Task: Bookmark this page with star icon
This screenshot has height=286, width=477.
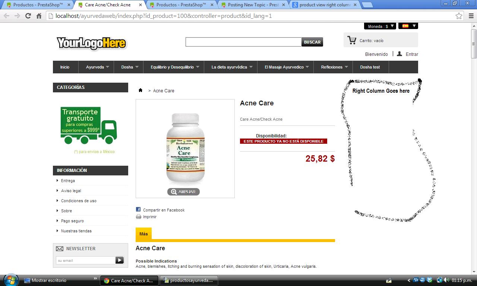Action: pos(459,16)
